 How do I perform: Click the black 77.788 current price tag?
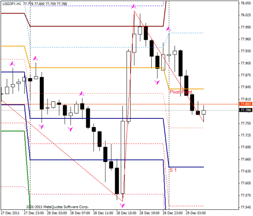click(x=246, y=110)
